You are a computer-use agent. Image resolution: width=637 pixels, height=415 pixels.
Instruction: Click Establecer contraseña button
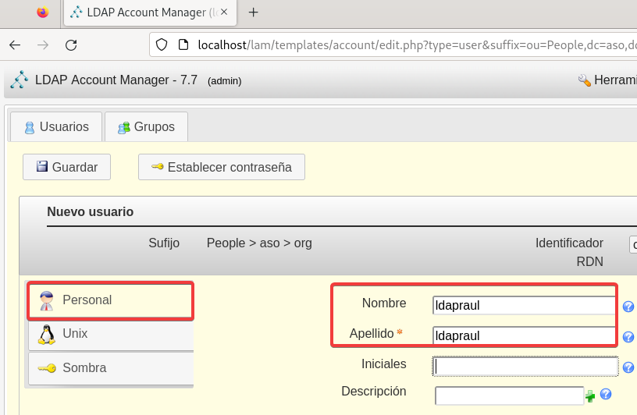[221, 167]
